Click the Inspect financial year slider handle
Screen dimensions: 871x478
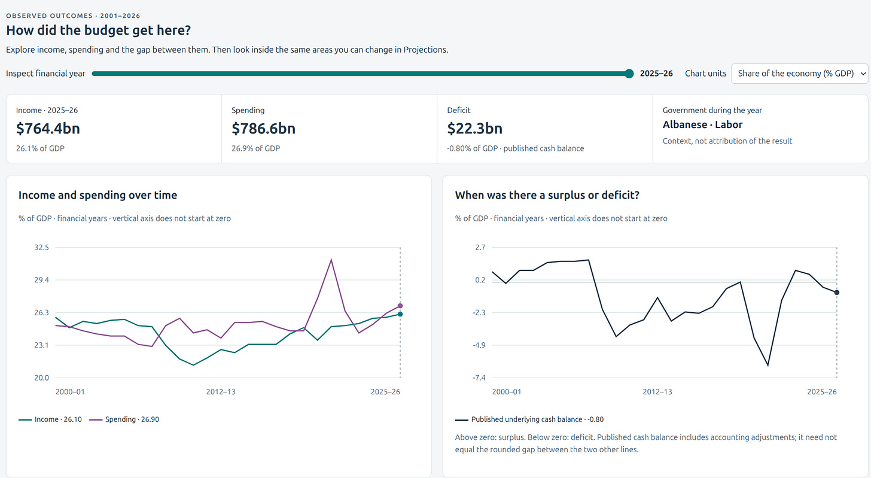(x=629, y=74)
